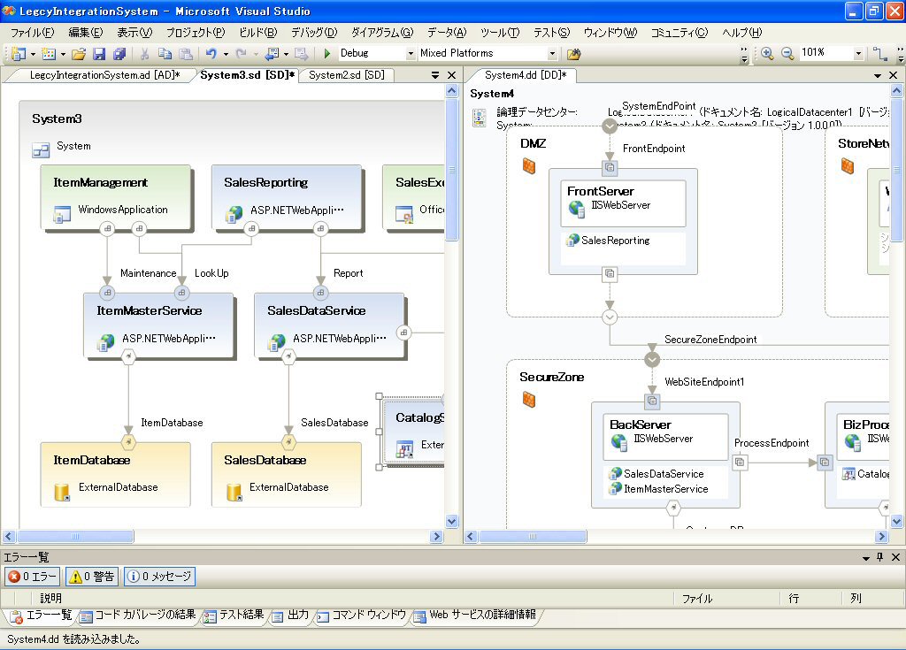This screenshot has height=650, width=906.
Task: Select the SystemEndPoint circle connector
Action: tap(610, 126)
